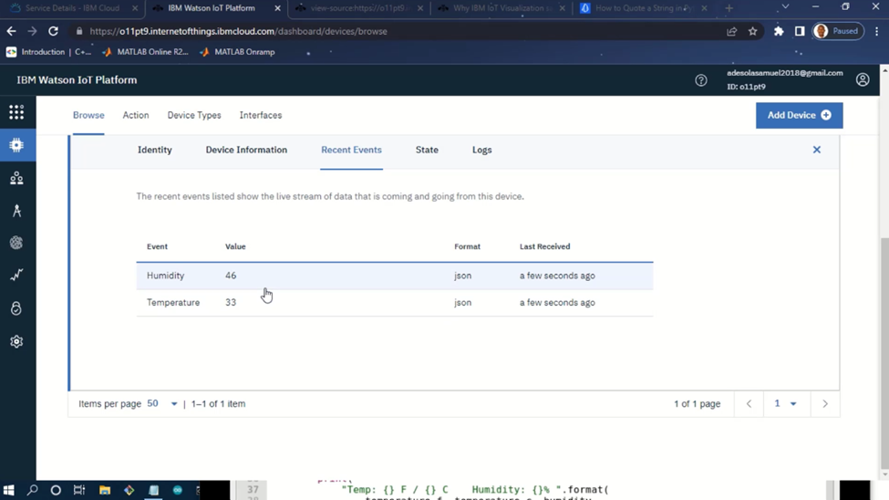Open the MATLAB Online bookmark
Image resolution: width=889 pixels, height=500 pixels.
pyautogui.click(x=145, y=52)
